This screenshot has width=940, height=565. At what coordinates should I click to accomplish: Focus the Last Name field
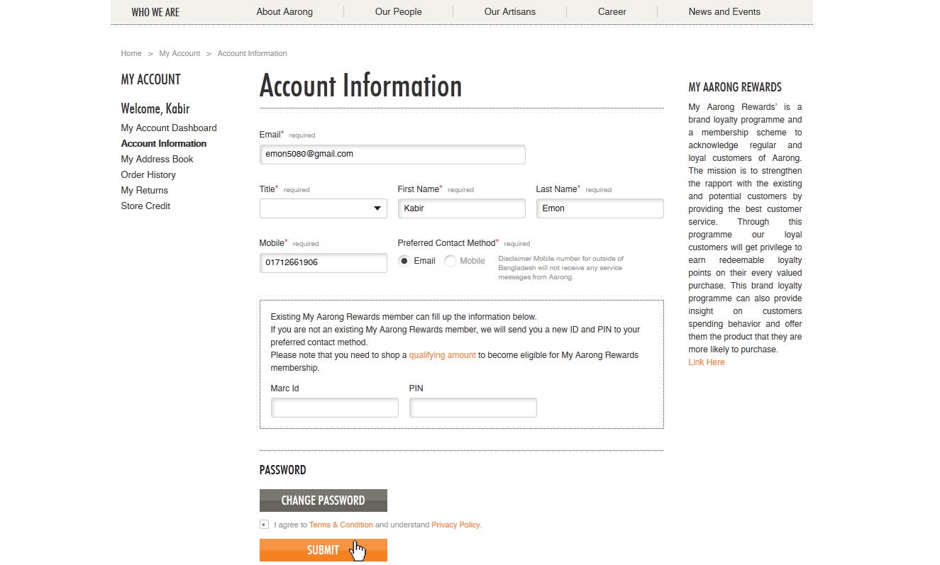(x=600, y=208)
